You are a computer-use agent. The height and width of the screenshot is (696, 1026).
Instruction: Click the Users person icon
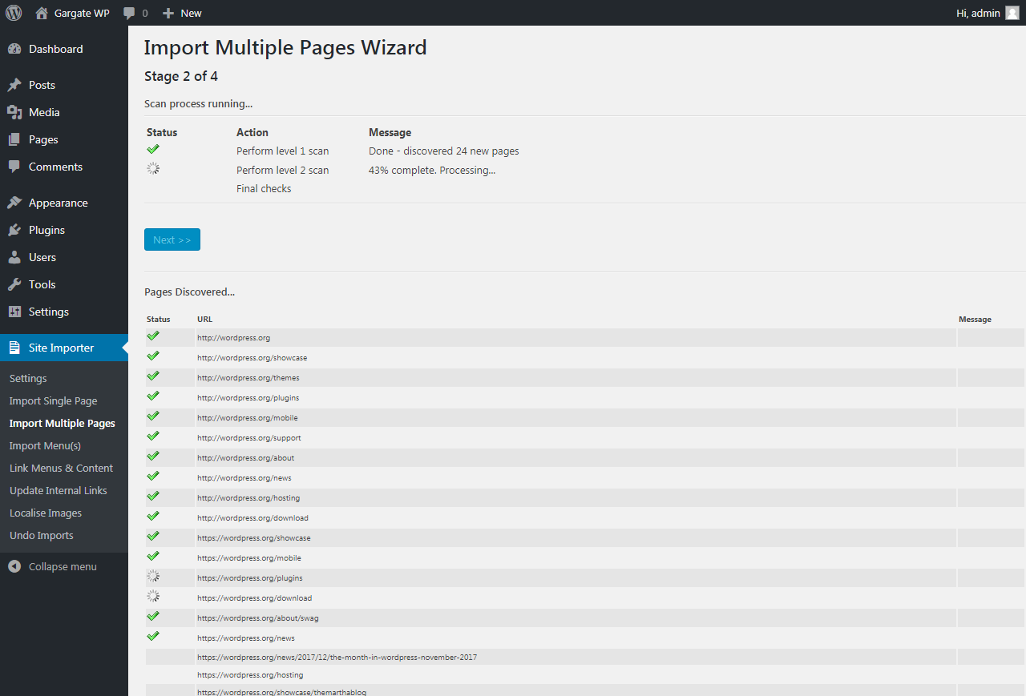[x=14, y=257]
